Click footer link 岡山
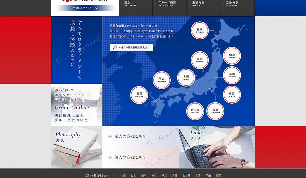 click(x=208, y=175)
